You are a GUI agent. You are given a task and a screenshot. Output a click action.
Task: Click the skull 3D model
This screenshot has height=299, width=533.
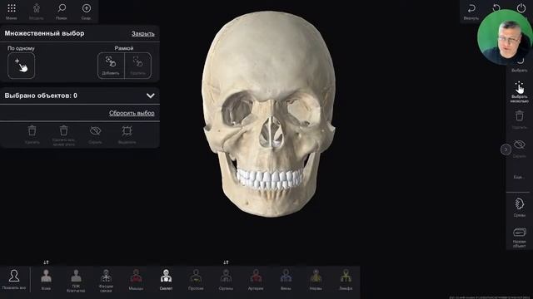coord(268,114)
